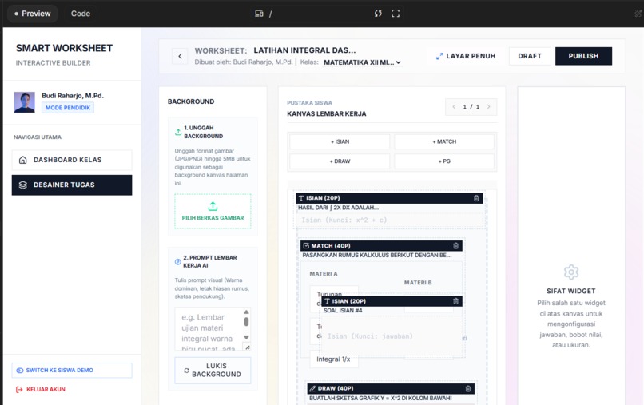Click the refresh icon in LUKIS BACKGROUND
The width and height of the screenshot is (644, 405).
click(186, 371)
